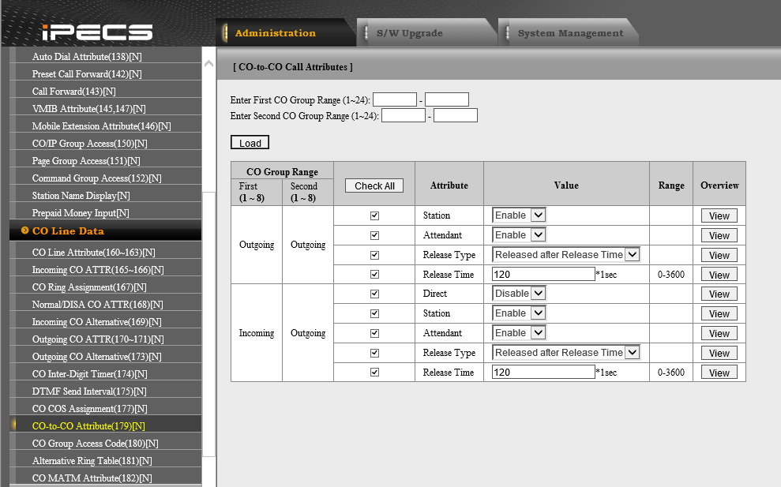Viewport: 781px width, 487px height.
Task: View overview for Outgoing Station row
Action: click(719, 216)
